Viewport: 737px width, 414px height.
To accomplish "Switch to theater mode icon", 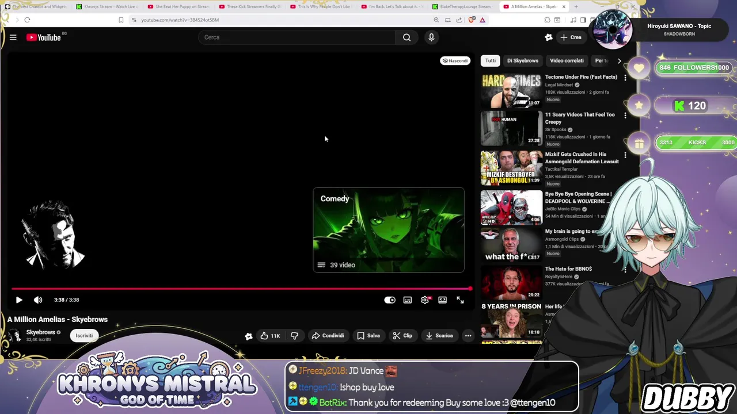I will (442, 300).
